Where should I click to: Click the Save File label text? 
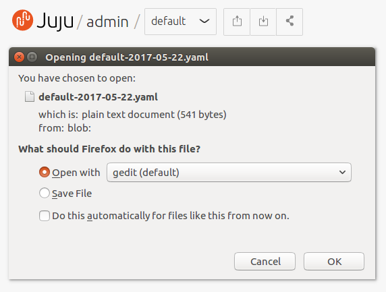click(x=72, y=194)
